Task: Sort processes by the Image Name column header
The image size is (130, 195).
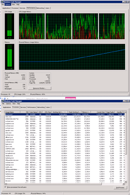Action: pyautogui.click(x=13, y=112)
